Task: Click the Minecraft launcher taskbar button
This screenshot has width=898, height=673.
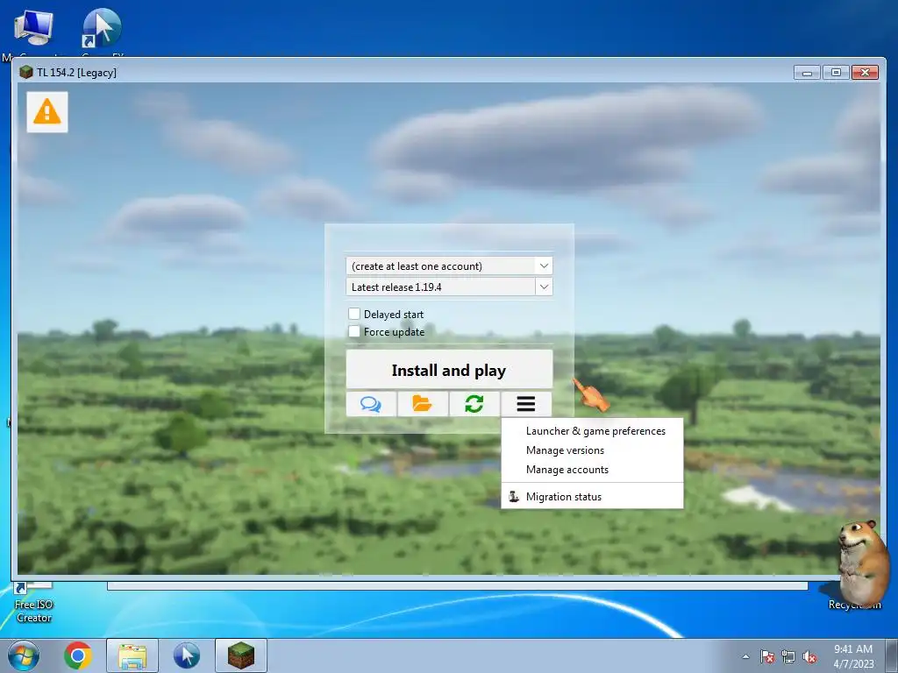Action: pos(241,655)
